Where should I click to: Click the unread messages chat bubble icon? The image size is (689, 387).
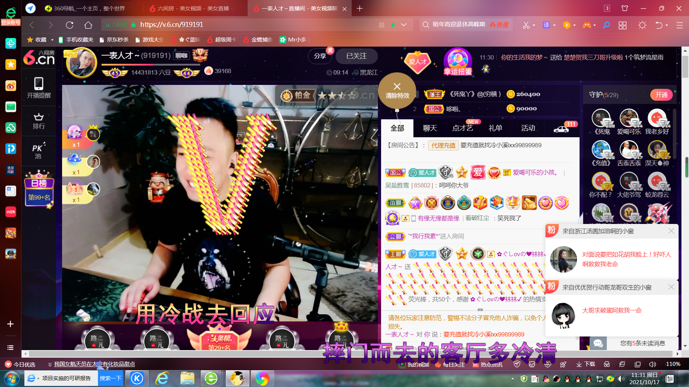(598, 343)
